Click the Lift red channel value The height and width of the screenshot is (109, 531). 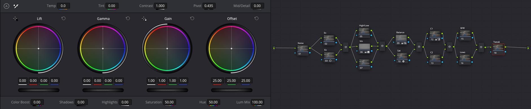coord(33,81)
